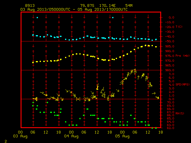Click the T(C) temperature axis label
This screenshot has height=143, width=191.
(179, 27)
